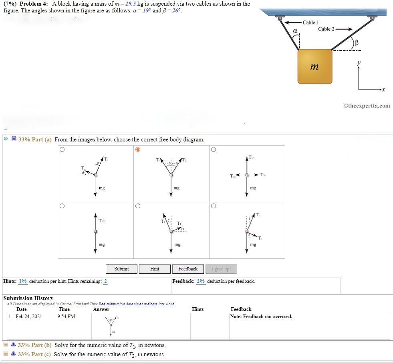Image resolution: width=393 pixels, height=363 pixels.
Task: Select the fifth free body diagram choice
Action: (138, 206)
